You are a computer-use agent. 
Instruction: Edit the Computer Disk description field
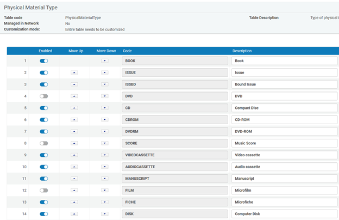[284, 214]
